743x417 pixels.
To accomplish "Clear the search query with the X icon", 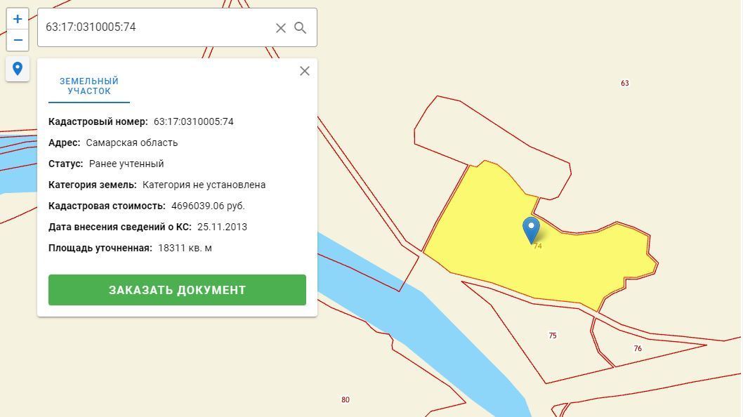I will click(280, 27).
